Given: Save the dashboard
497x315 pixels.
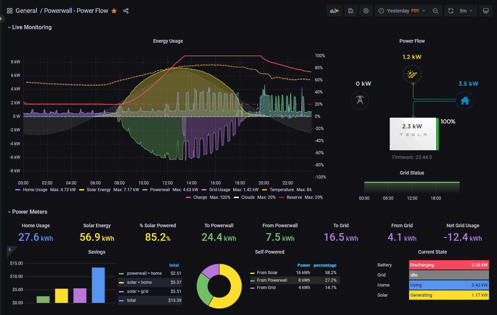Looking at the screenshot, I should click(x=351, y=11).
